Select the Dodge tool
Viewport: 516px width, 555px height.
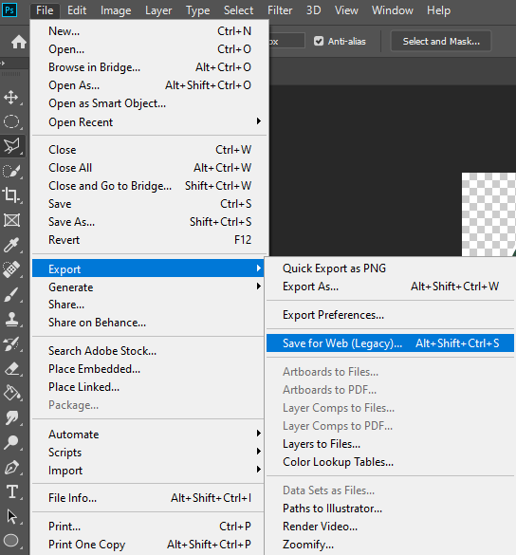11,442
